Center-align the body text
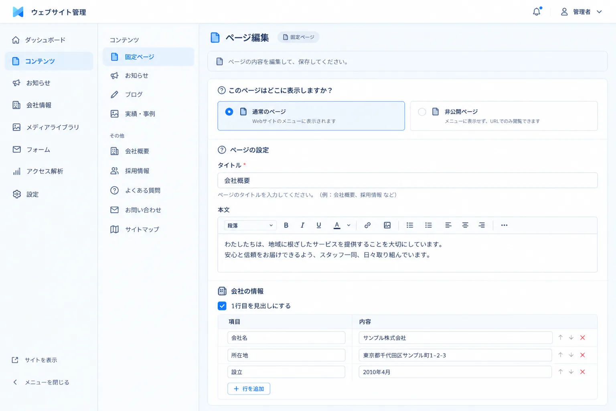The height and width of the screenshot is (411, 616). coord(465,225)
